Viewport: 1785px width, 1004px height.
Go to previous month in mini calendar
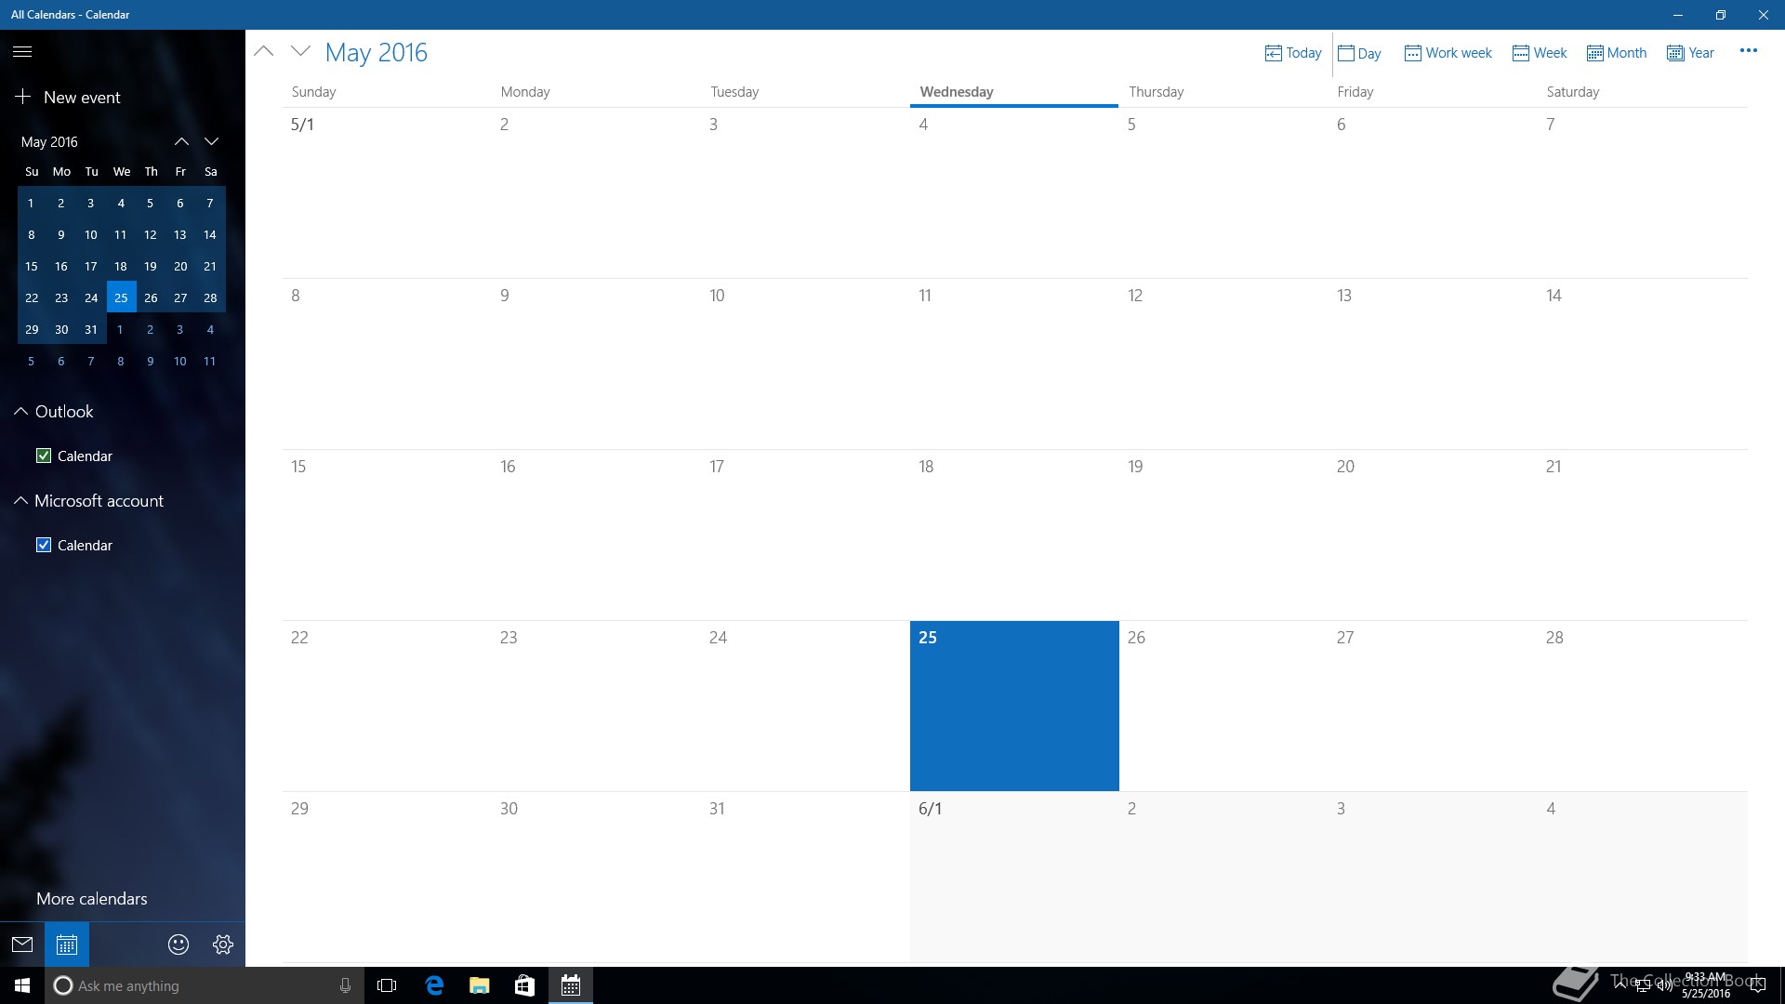coord(181,141)
